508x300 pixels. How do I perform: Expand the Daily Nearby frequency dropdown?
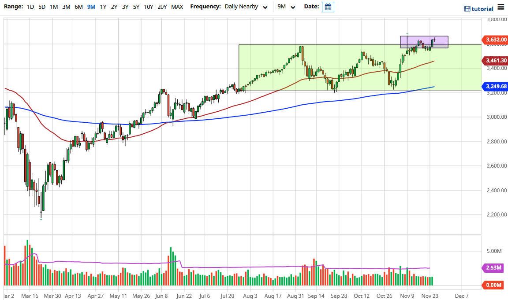(x=246, y=7)
